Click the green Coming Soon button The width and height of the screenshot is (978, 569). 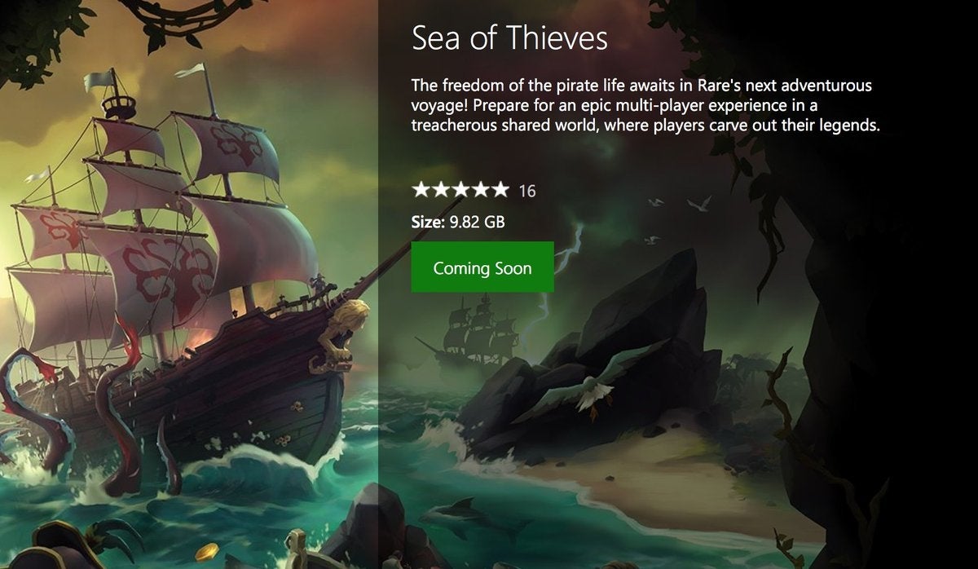[x=482, y=267]
